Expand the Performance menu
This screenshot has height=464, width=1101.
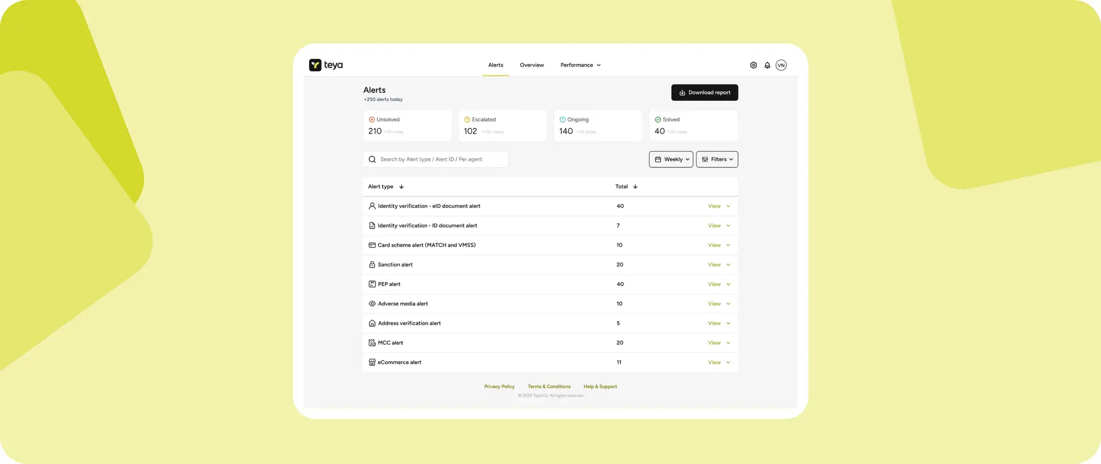580,65
